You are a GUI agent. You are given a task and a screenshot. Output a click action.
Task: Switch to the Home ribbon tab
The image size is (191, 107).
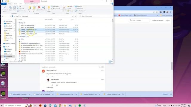point(9,4)
